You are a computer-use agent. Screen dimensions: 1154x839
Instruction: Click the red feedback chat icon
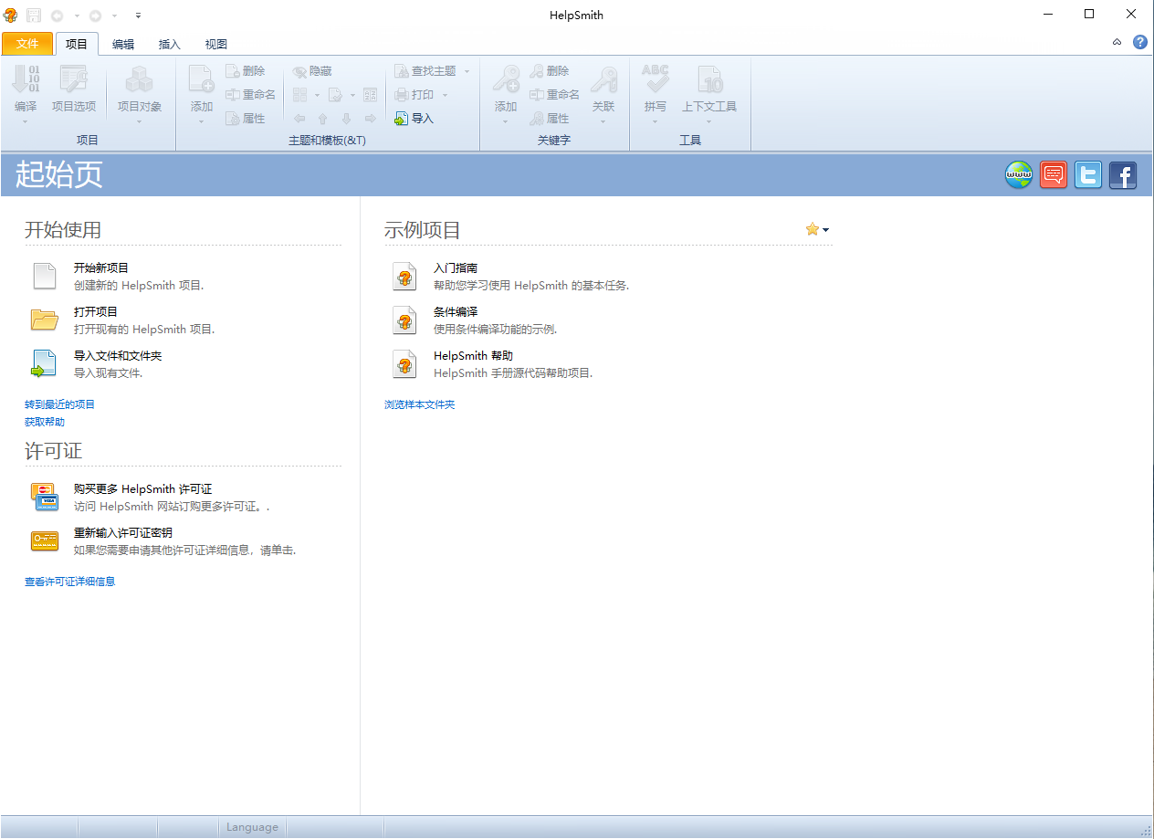[x=1054, y=174]
